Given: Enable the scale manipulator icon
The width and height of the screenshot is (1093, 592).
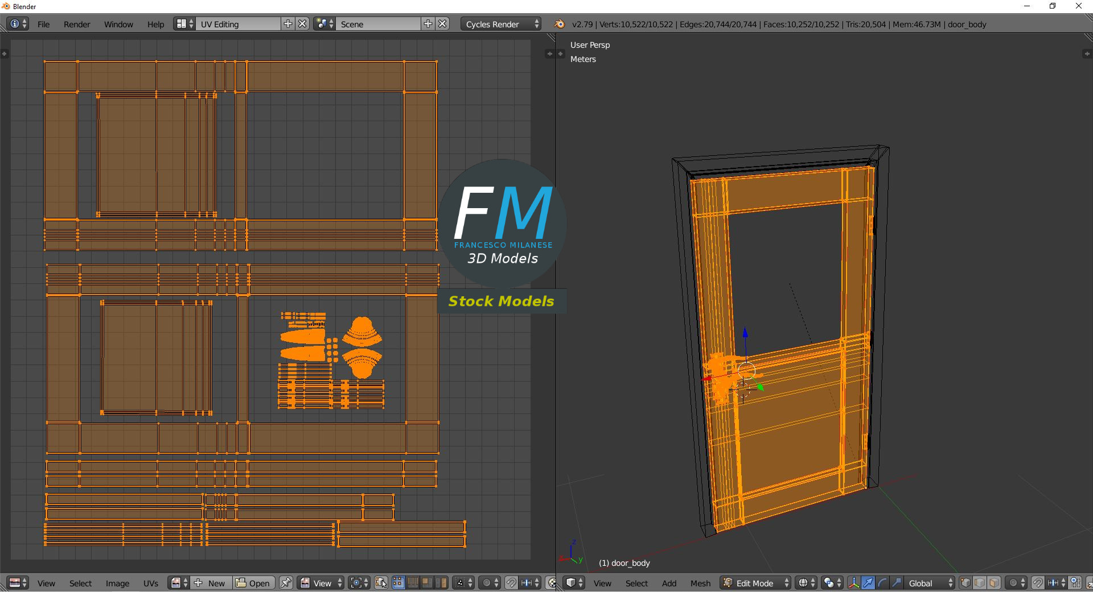Looking at the screenshot, I should coord(897,583).
